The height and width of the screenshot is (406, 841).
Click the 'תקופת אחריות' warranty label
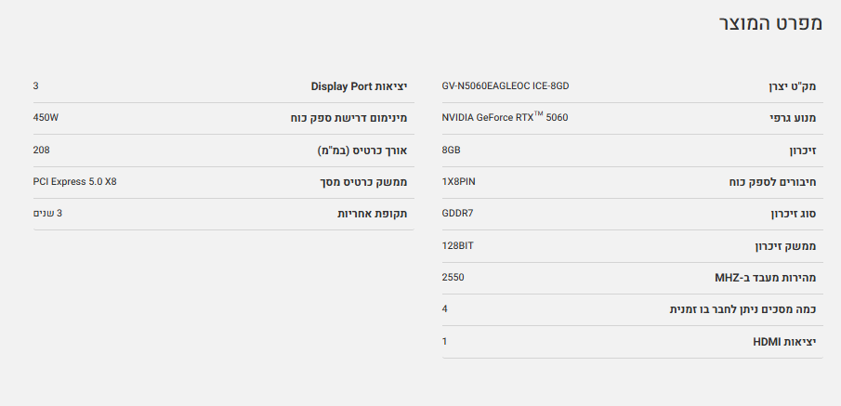372,214
